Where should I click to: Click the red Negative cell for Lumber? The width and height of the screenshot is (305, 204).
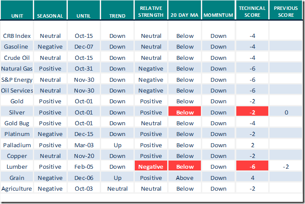[151, 167]
